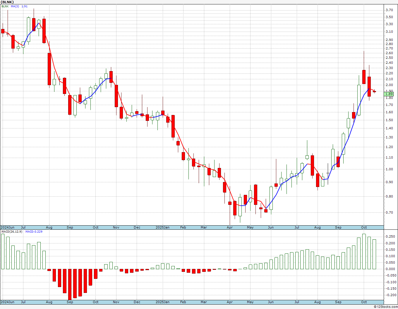The width and height of the screenshot is (398, 309).
Task: Click the 0.250 MACD axis label
Action: click(390, 236)
